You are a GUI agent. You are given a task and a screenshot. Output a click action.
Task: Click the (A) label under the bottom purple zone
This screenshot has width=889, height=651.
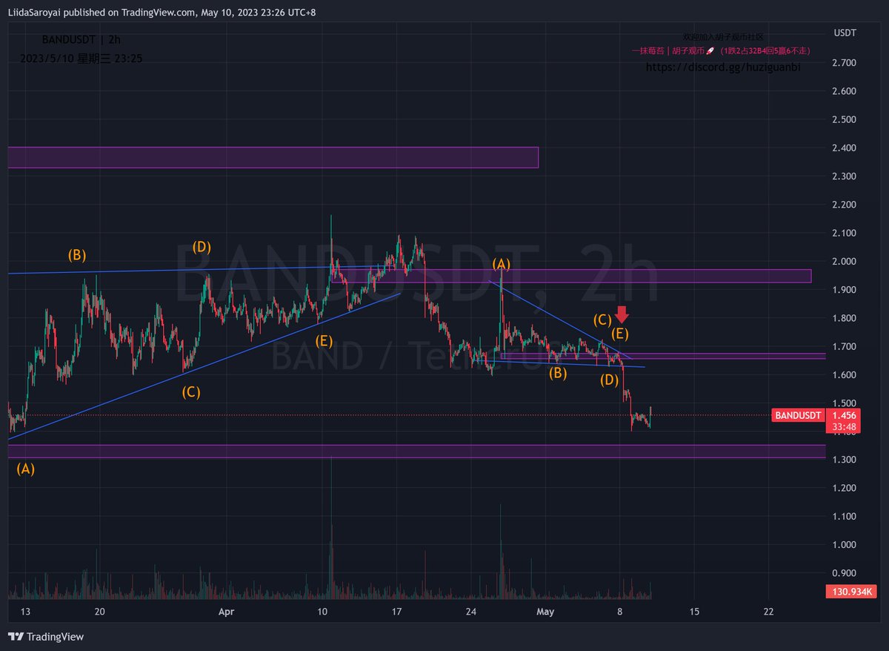click(x=26, y=469)
